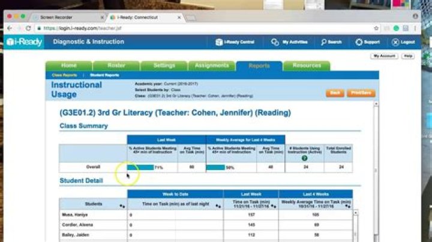Click the report pane vertical scrollbar

[376, 171]
